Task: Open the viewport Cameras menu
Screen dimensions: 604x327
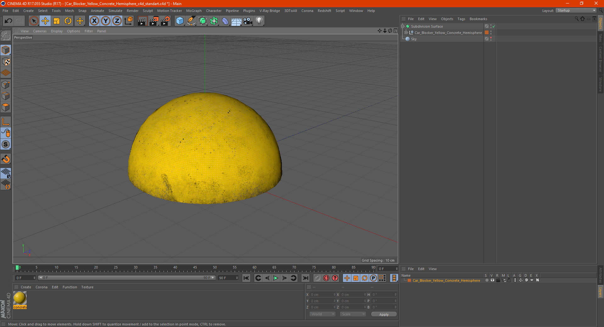Action: click(x=40, y=31)
